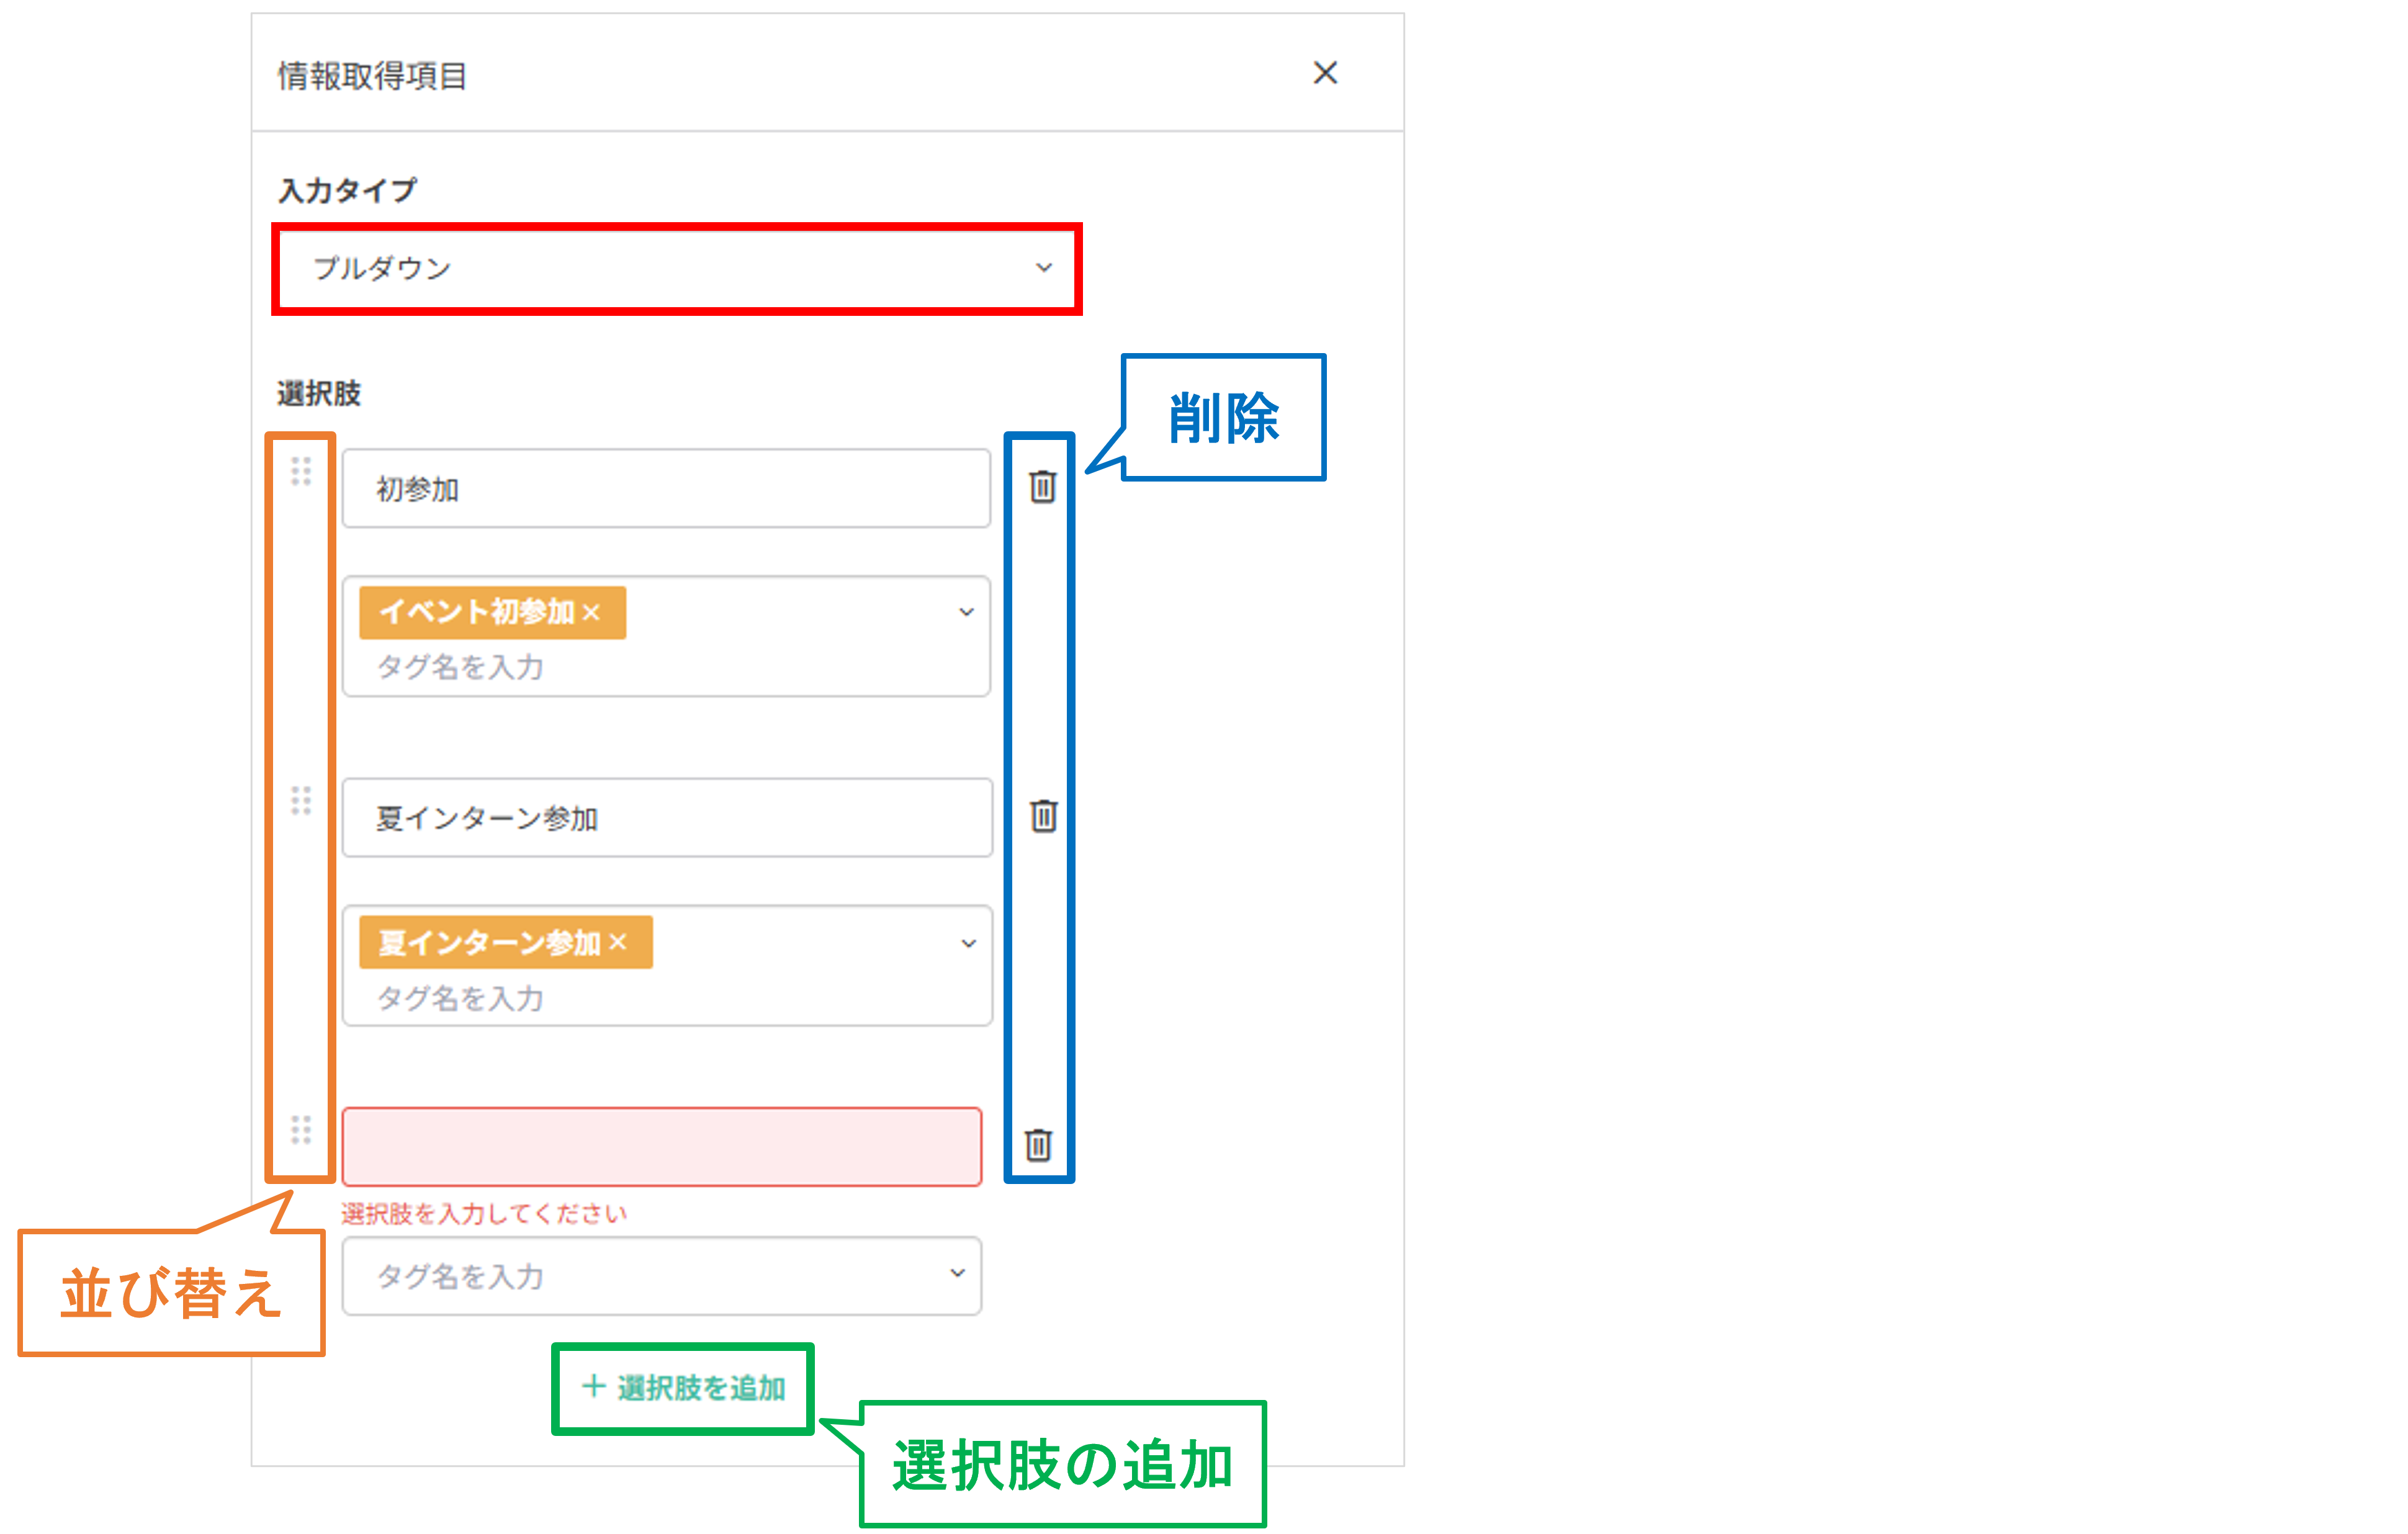This screenshot has height=1534, width=2408.
Task: Remove the 夏インターン参加 tag via its ×
Action: pyautogui.click(x=618, y=942)
